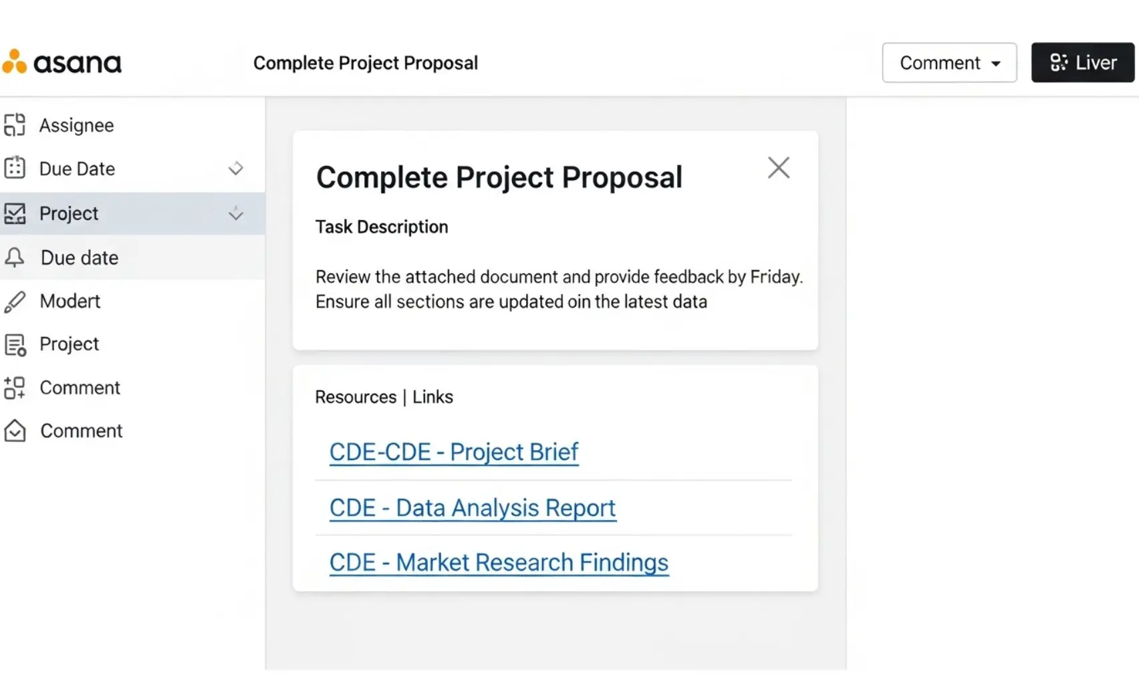
Task: Click the Complete Project Proposal title in the header
Action: [x=366, y=62]
